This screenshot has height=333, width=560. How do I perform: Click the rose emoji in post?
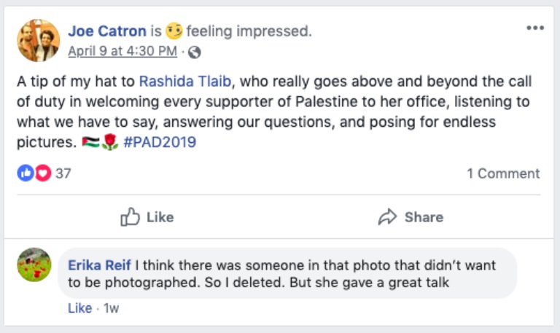point(109,142)
